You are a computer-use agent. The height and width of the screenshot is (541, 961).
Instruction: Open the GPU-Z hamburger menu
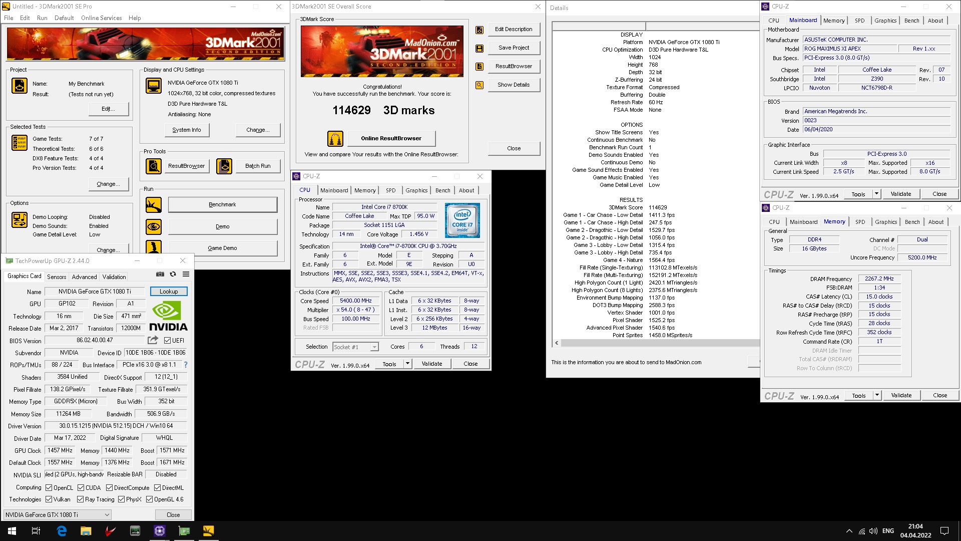(186, 274)
